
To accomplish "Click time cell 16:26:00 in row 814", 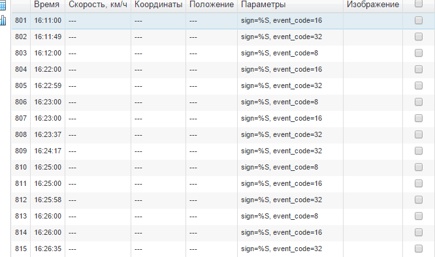I will [x=48, y=232].
